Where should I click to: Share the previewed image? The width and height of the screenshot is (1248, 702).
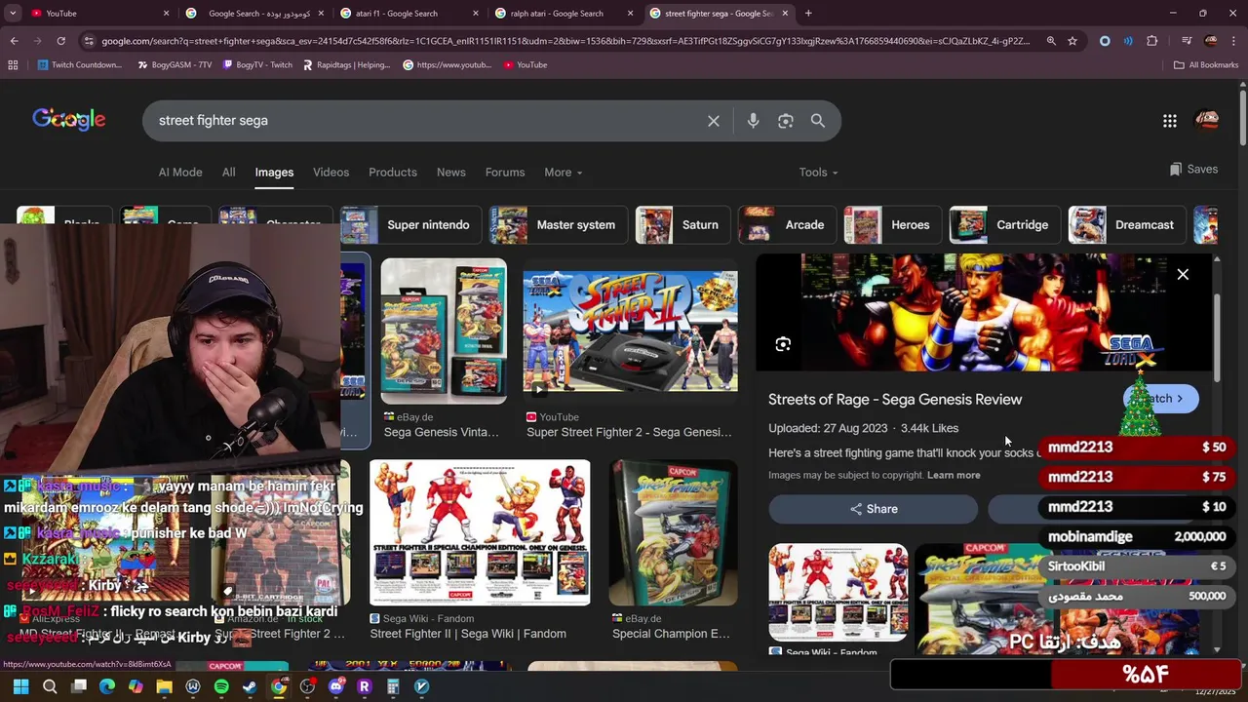pos(873,509)
